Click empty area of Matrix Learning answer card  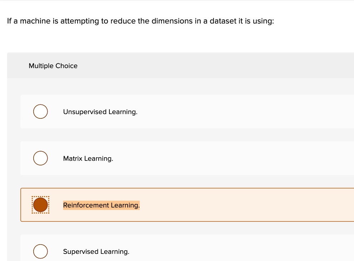point(243,158)
